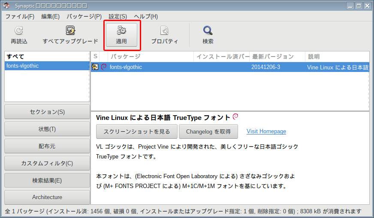Click the Changelog を取得 button

click(208, 131)
